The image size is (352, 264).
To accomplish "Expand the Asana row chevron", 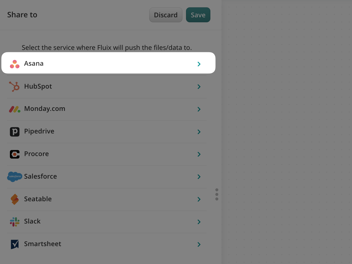I will (x=199, y=64).
